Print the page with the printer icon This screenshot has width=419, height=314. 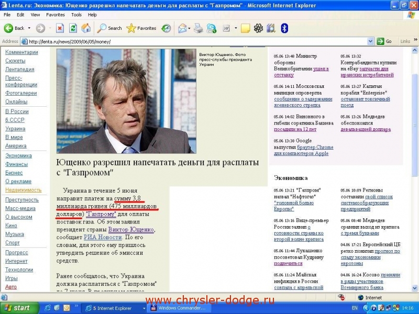[x=199, y=28]
